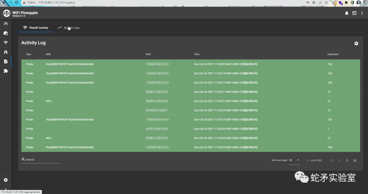Viewport: 368px width, 194px height.
Task: Click the not-secure warning icon
Action: 24,3
